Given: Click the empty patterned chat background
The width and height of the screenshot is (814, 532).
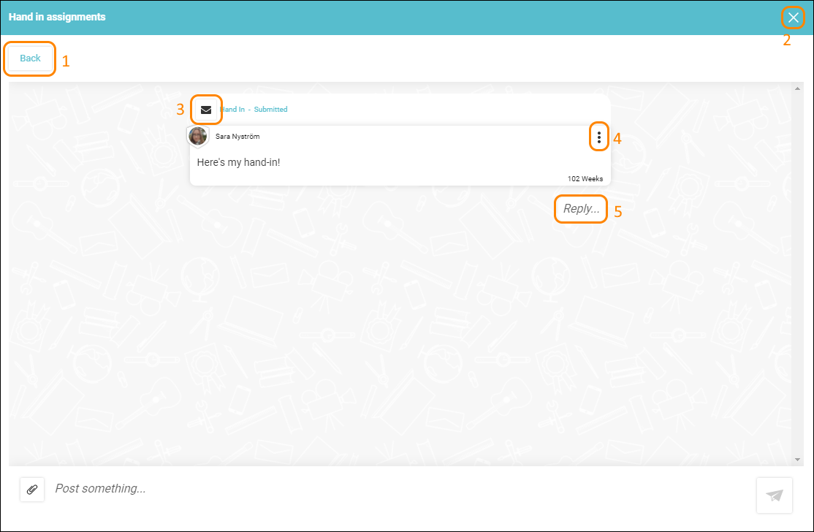Looking at the screenshot, I should (x=400, y=338).
